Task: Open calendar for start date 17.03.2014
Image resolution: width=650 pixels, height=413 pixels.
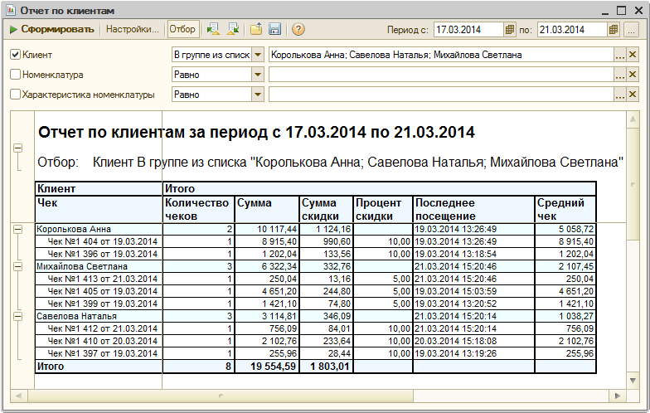Action: click(x=509, y=30)
